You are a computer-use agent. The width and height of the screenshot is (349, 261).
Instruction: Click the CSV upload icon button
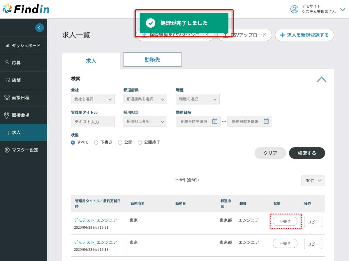coord(245,35)
